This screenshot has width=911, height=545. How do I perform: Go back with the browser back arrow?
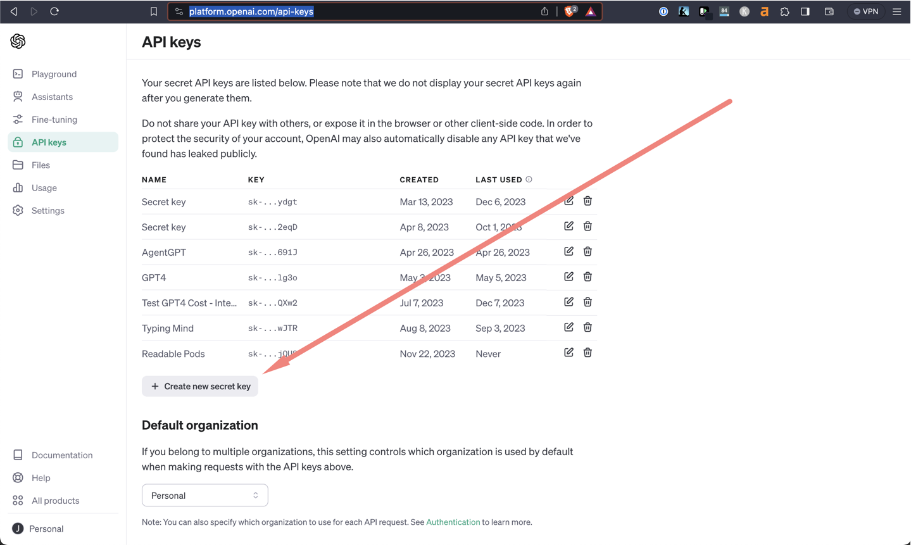(14, 11)
